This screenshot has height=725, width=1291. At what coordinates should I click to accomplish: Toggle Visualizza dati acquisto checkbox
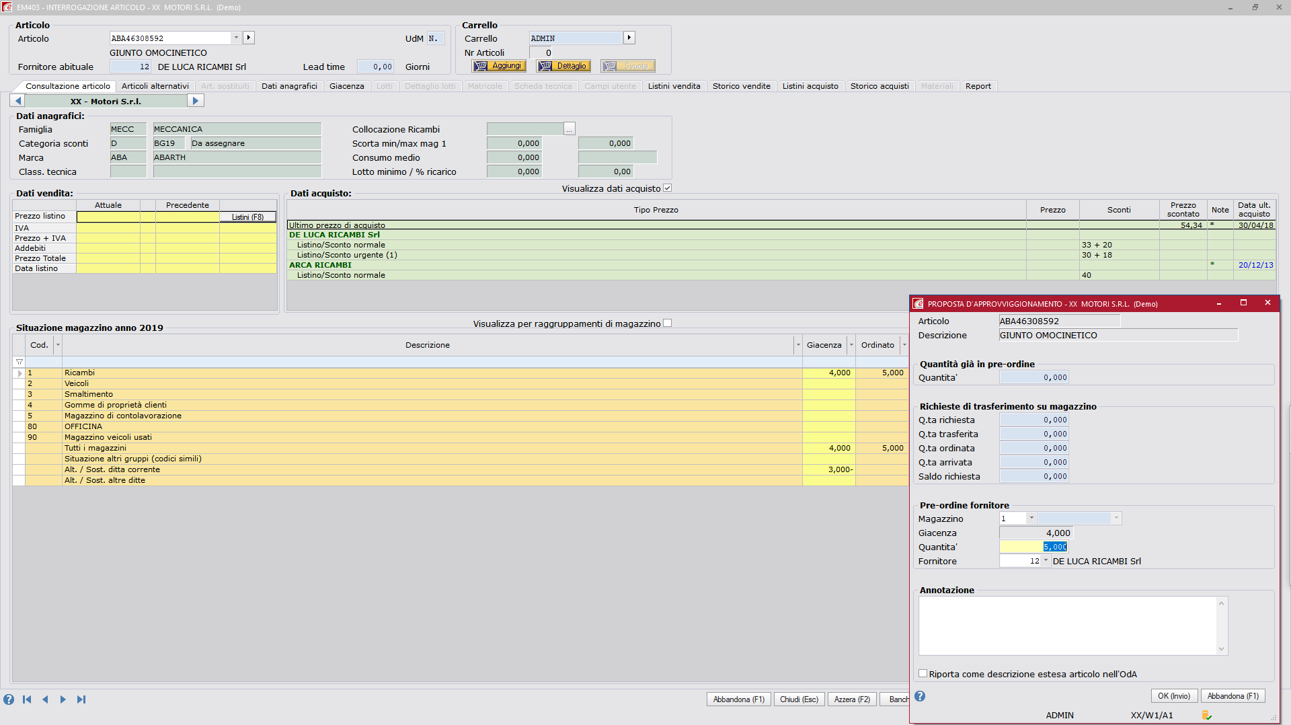click(x=667, y=188)
